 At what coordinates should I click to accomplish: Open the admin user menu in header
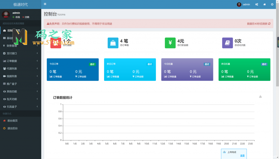243,4
